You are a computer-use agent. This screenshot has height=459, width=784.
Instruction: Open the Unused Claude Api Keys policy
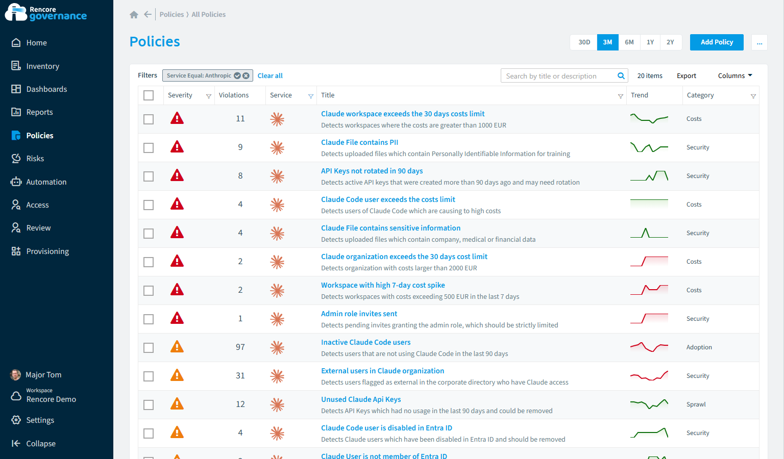click(361, 399)
